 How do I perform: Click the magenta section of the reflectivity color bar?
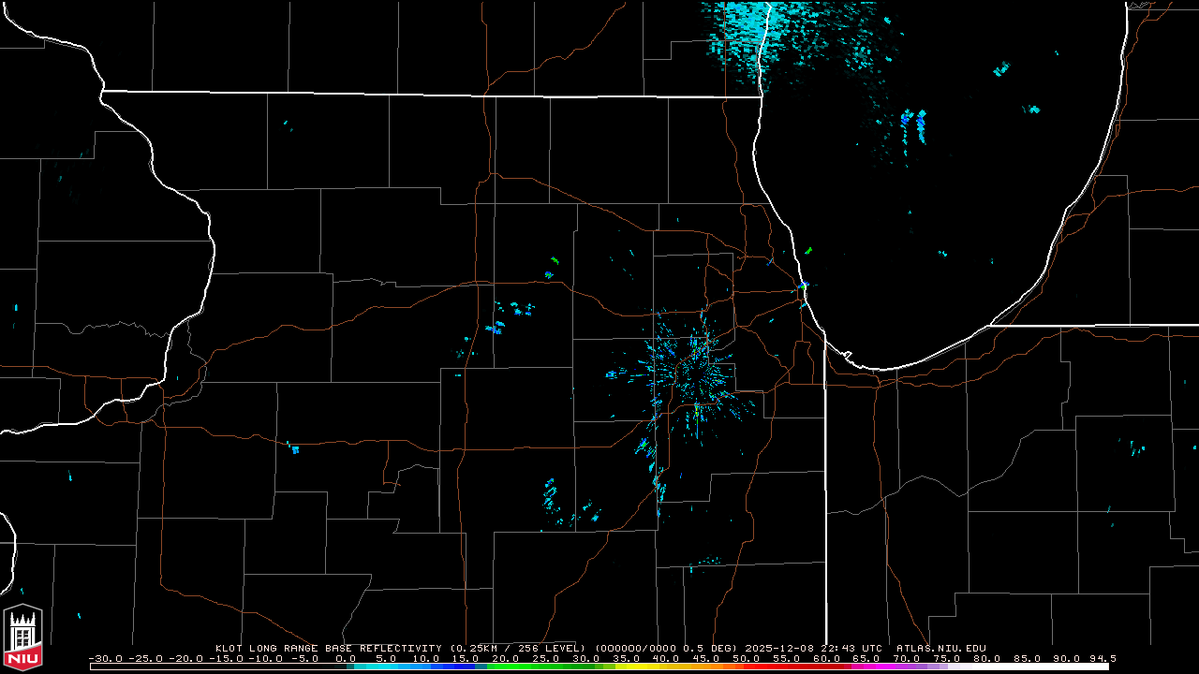(899, 667)
